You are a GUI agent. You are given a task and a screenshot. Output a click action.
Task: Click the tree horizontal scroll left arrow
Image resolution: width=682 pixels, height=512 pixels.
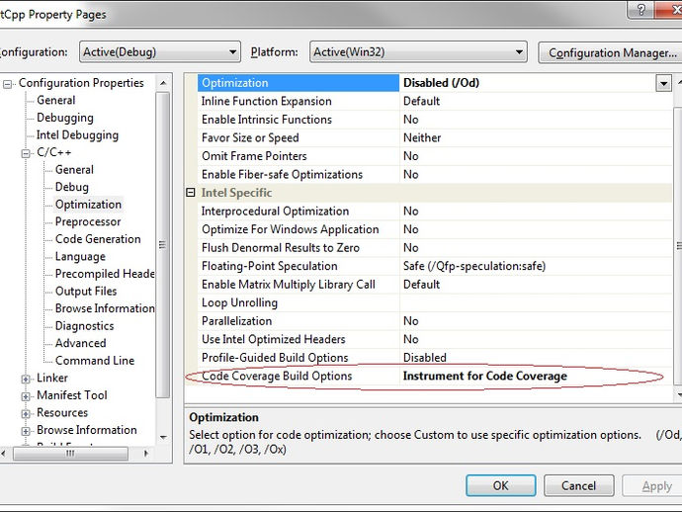pos(4,454)
